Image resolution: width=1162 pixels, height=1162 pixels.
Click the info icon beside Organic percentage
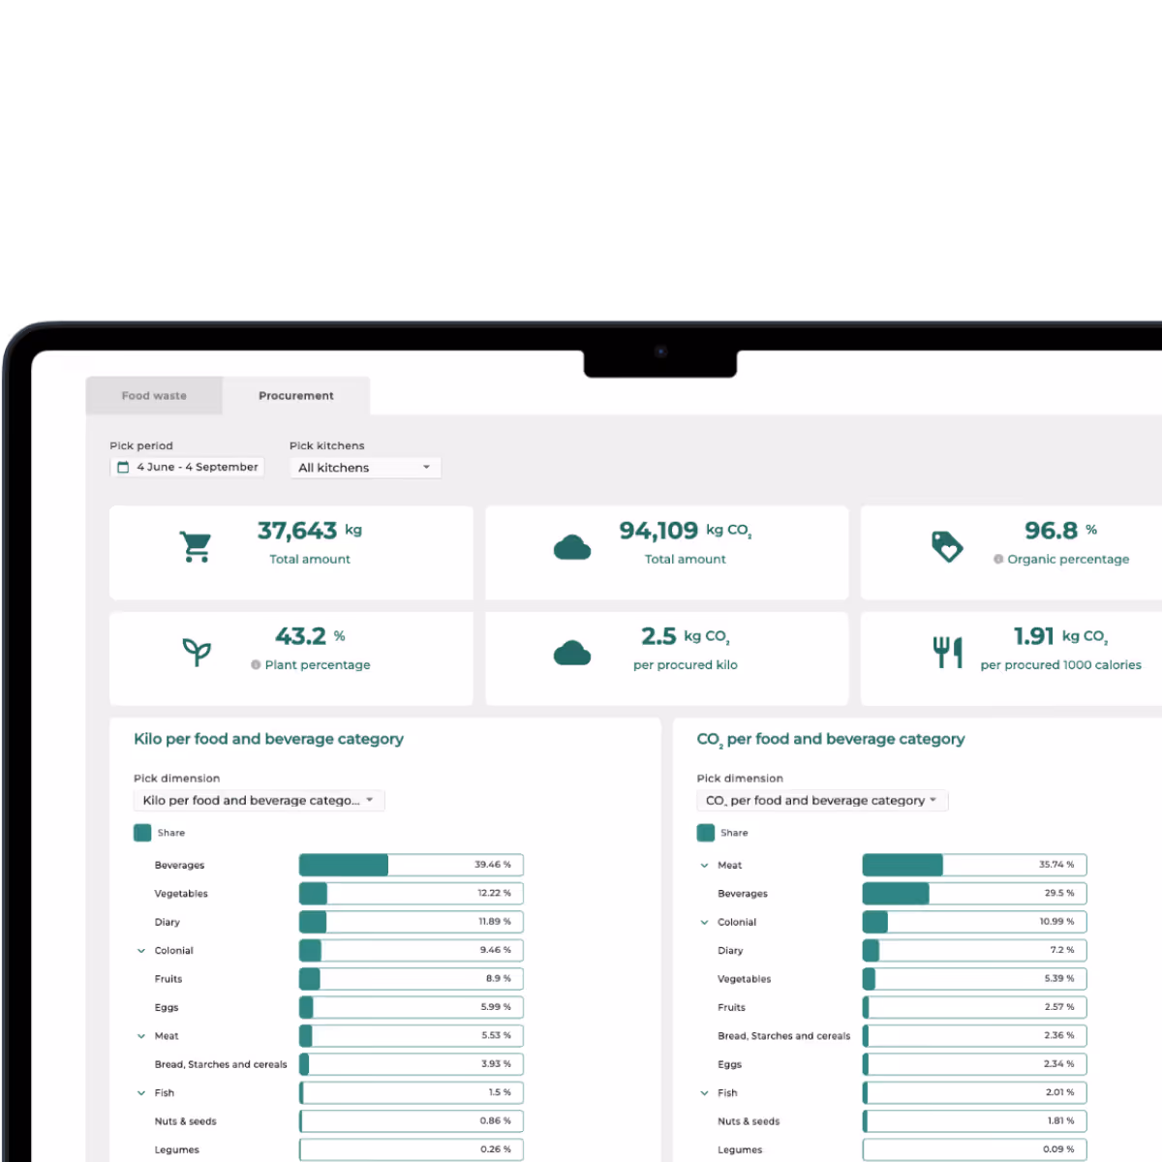998,560
